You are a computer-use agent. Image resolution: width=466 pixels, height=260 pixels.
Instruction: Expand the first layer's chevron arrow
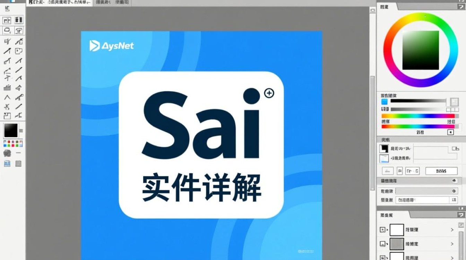452,229
